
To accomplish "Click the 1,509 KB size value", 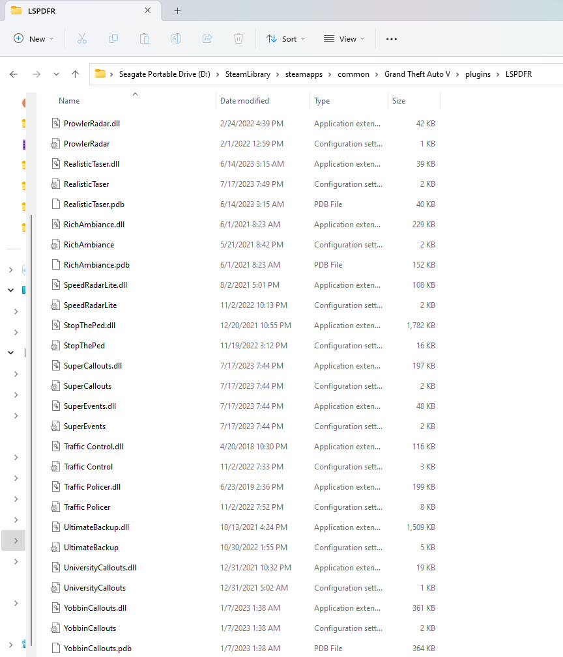I will point(421,527).
